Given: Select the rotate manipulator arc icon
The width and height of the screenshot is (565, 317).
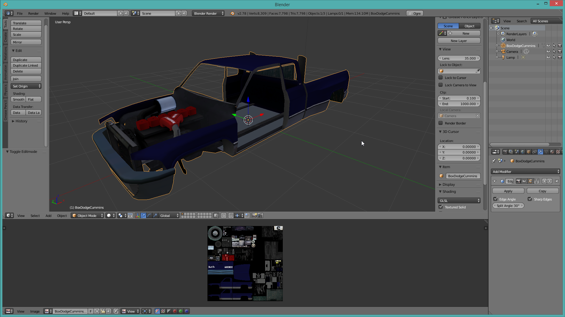Looking at the screenshot, I should point(149,216).
